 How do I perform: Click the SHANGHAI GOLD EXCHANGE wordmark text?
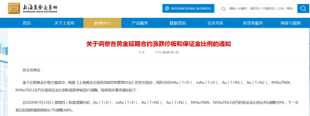(x=40, y=12)
